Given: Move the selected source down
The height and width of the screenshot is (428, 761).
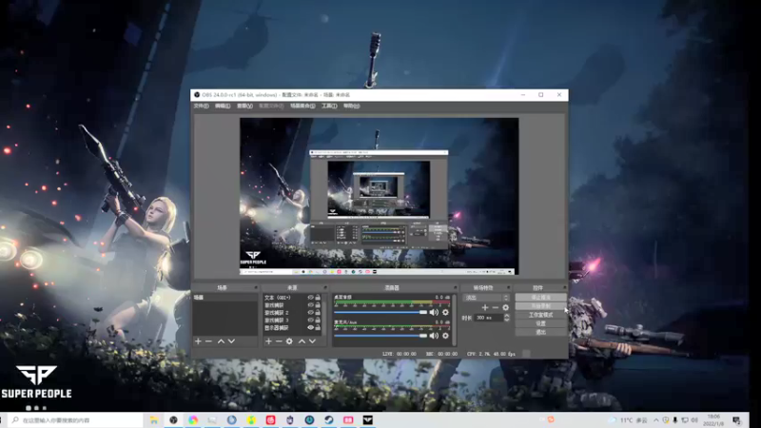Looking at the screenshot, I should pos(312,341).
